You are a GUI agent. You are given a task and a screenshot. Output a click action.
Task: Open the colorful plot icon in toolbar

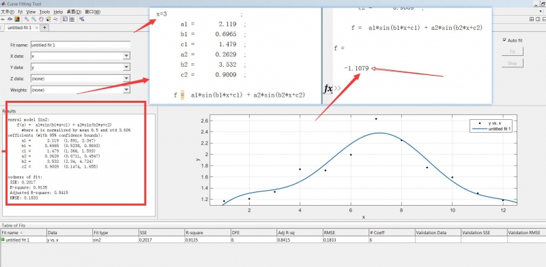tap(17, 19)
